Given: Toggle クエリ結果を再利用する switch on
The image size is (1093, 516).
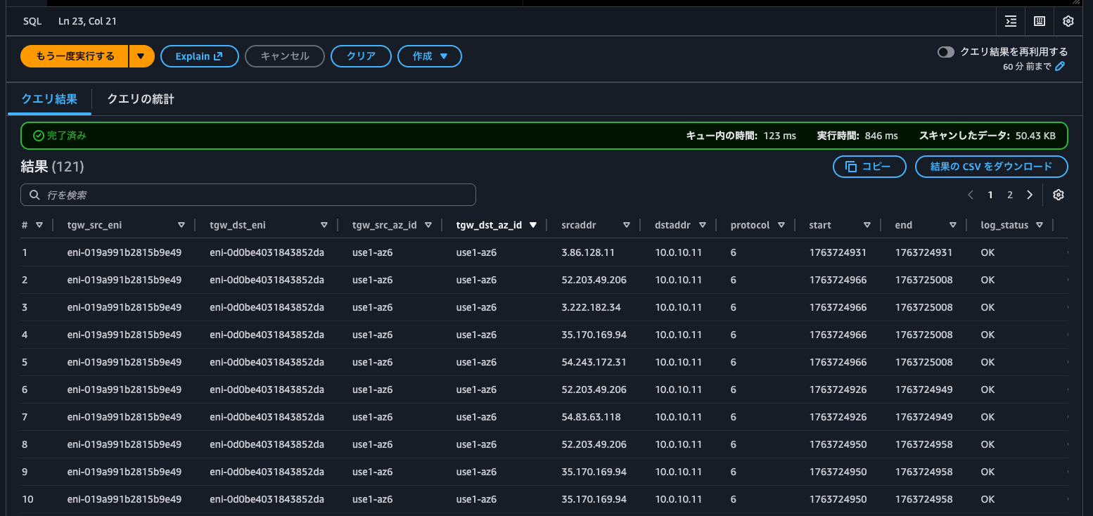Looking at the screenshot, I should coord(946,51).
